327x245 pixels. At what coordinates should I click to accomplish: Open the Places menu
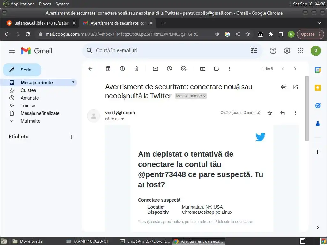[x=45, y=4]
